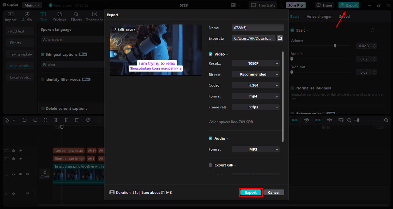Open the layout selector icon in the title bar
Viewport: 393px width, 209px height.
[x=235, y=5]
